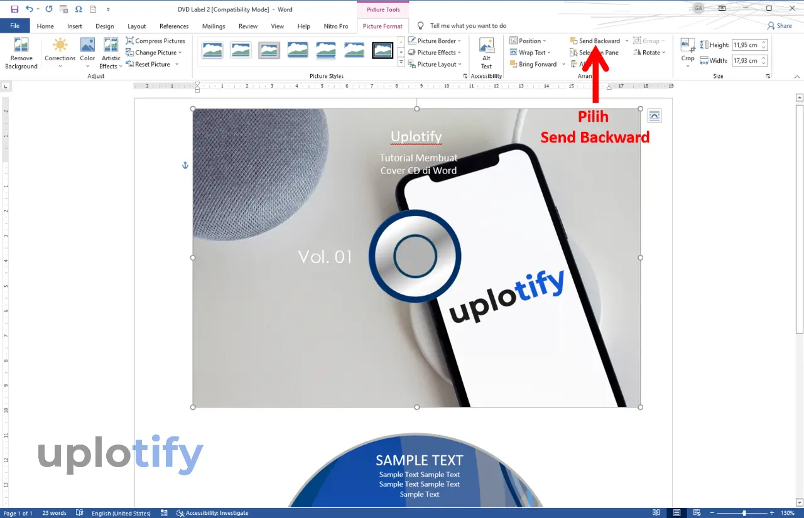804x518 pixels.
Task: Switch to the Layout tab
Action: point(137,26)
